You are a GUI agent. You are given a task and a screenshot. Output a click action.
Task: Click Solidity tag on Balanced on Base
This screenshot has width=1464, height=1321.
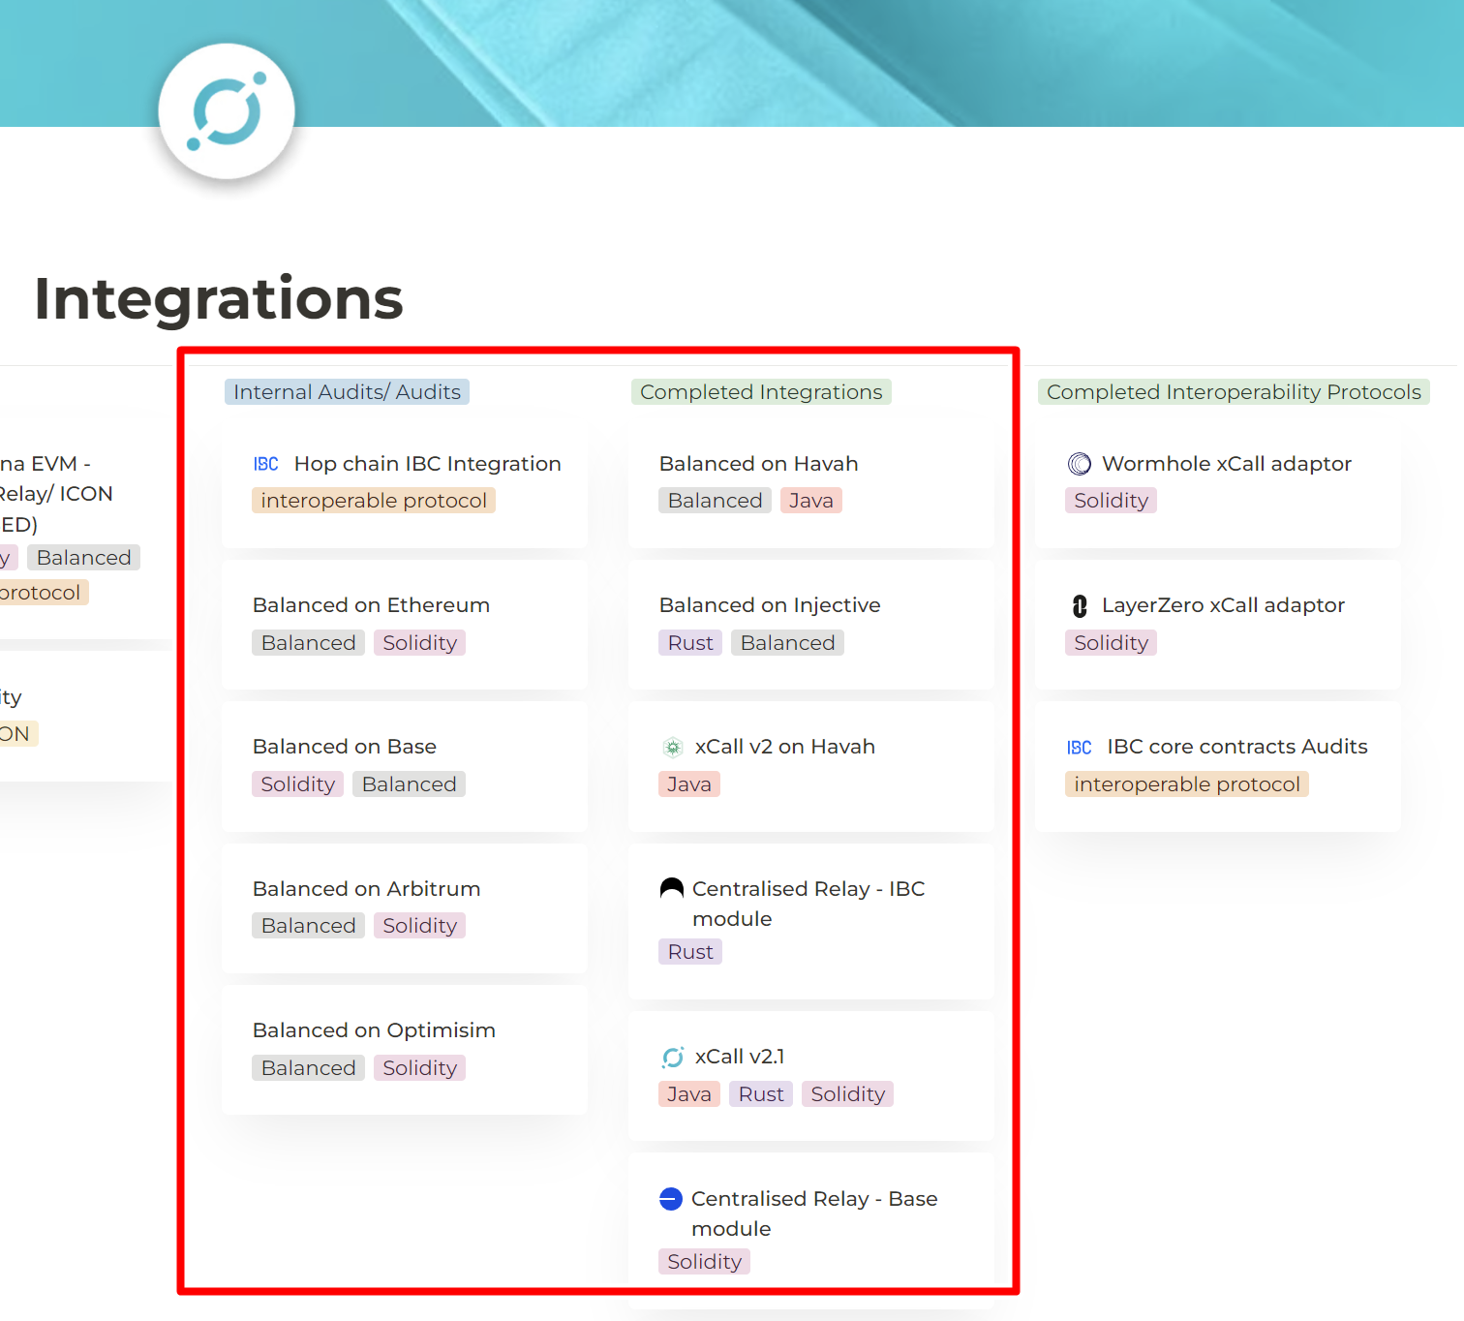(297, 784)
